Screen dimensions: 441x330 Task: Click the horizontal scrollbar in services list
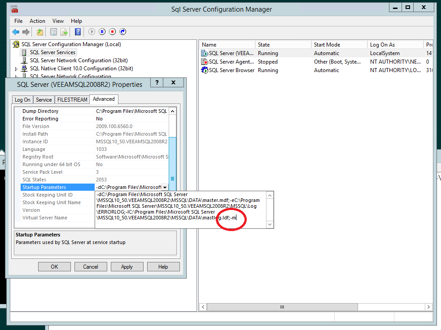(282, 307)
